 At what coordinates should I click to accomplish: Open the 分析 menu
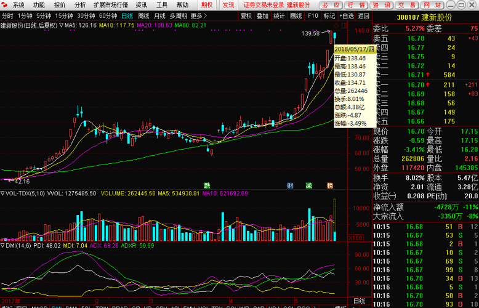80,5
